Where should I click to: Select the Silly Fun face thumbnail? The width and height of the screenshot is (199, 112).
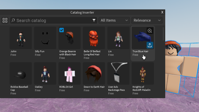(45, 38)
